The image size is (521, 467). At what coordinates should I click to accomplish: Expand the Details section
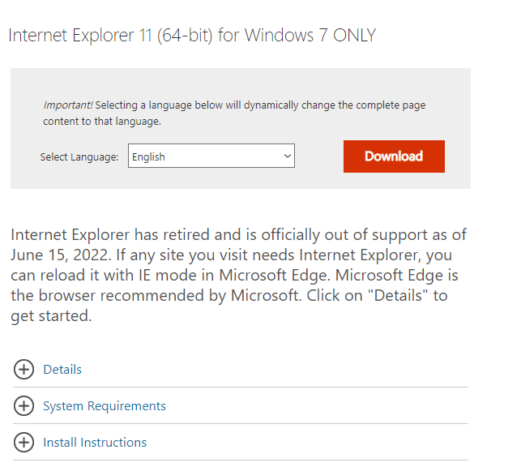(62, 370)
